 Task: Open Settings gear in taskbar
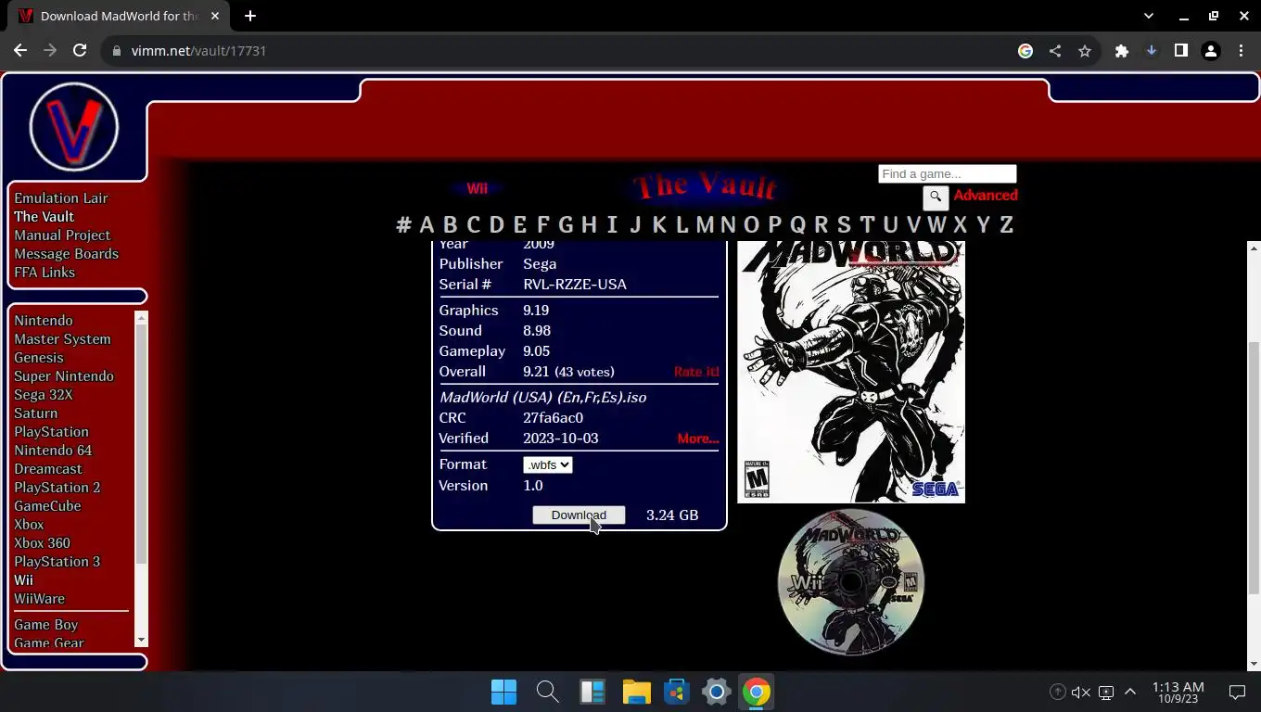pos(717,692)
